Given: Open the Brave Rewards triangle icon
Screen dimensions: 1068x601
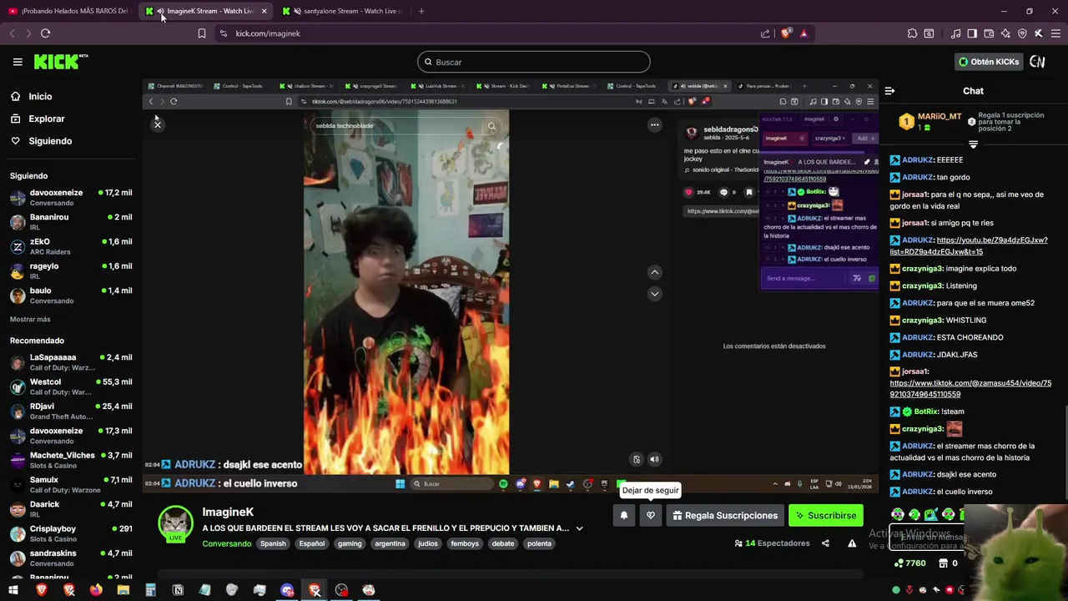Looking at the screenshot, I should pos(804,33).
